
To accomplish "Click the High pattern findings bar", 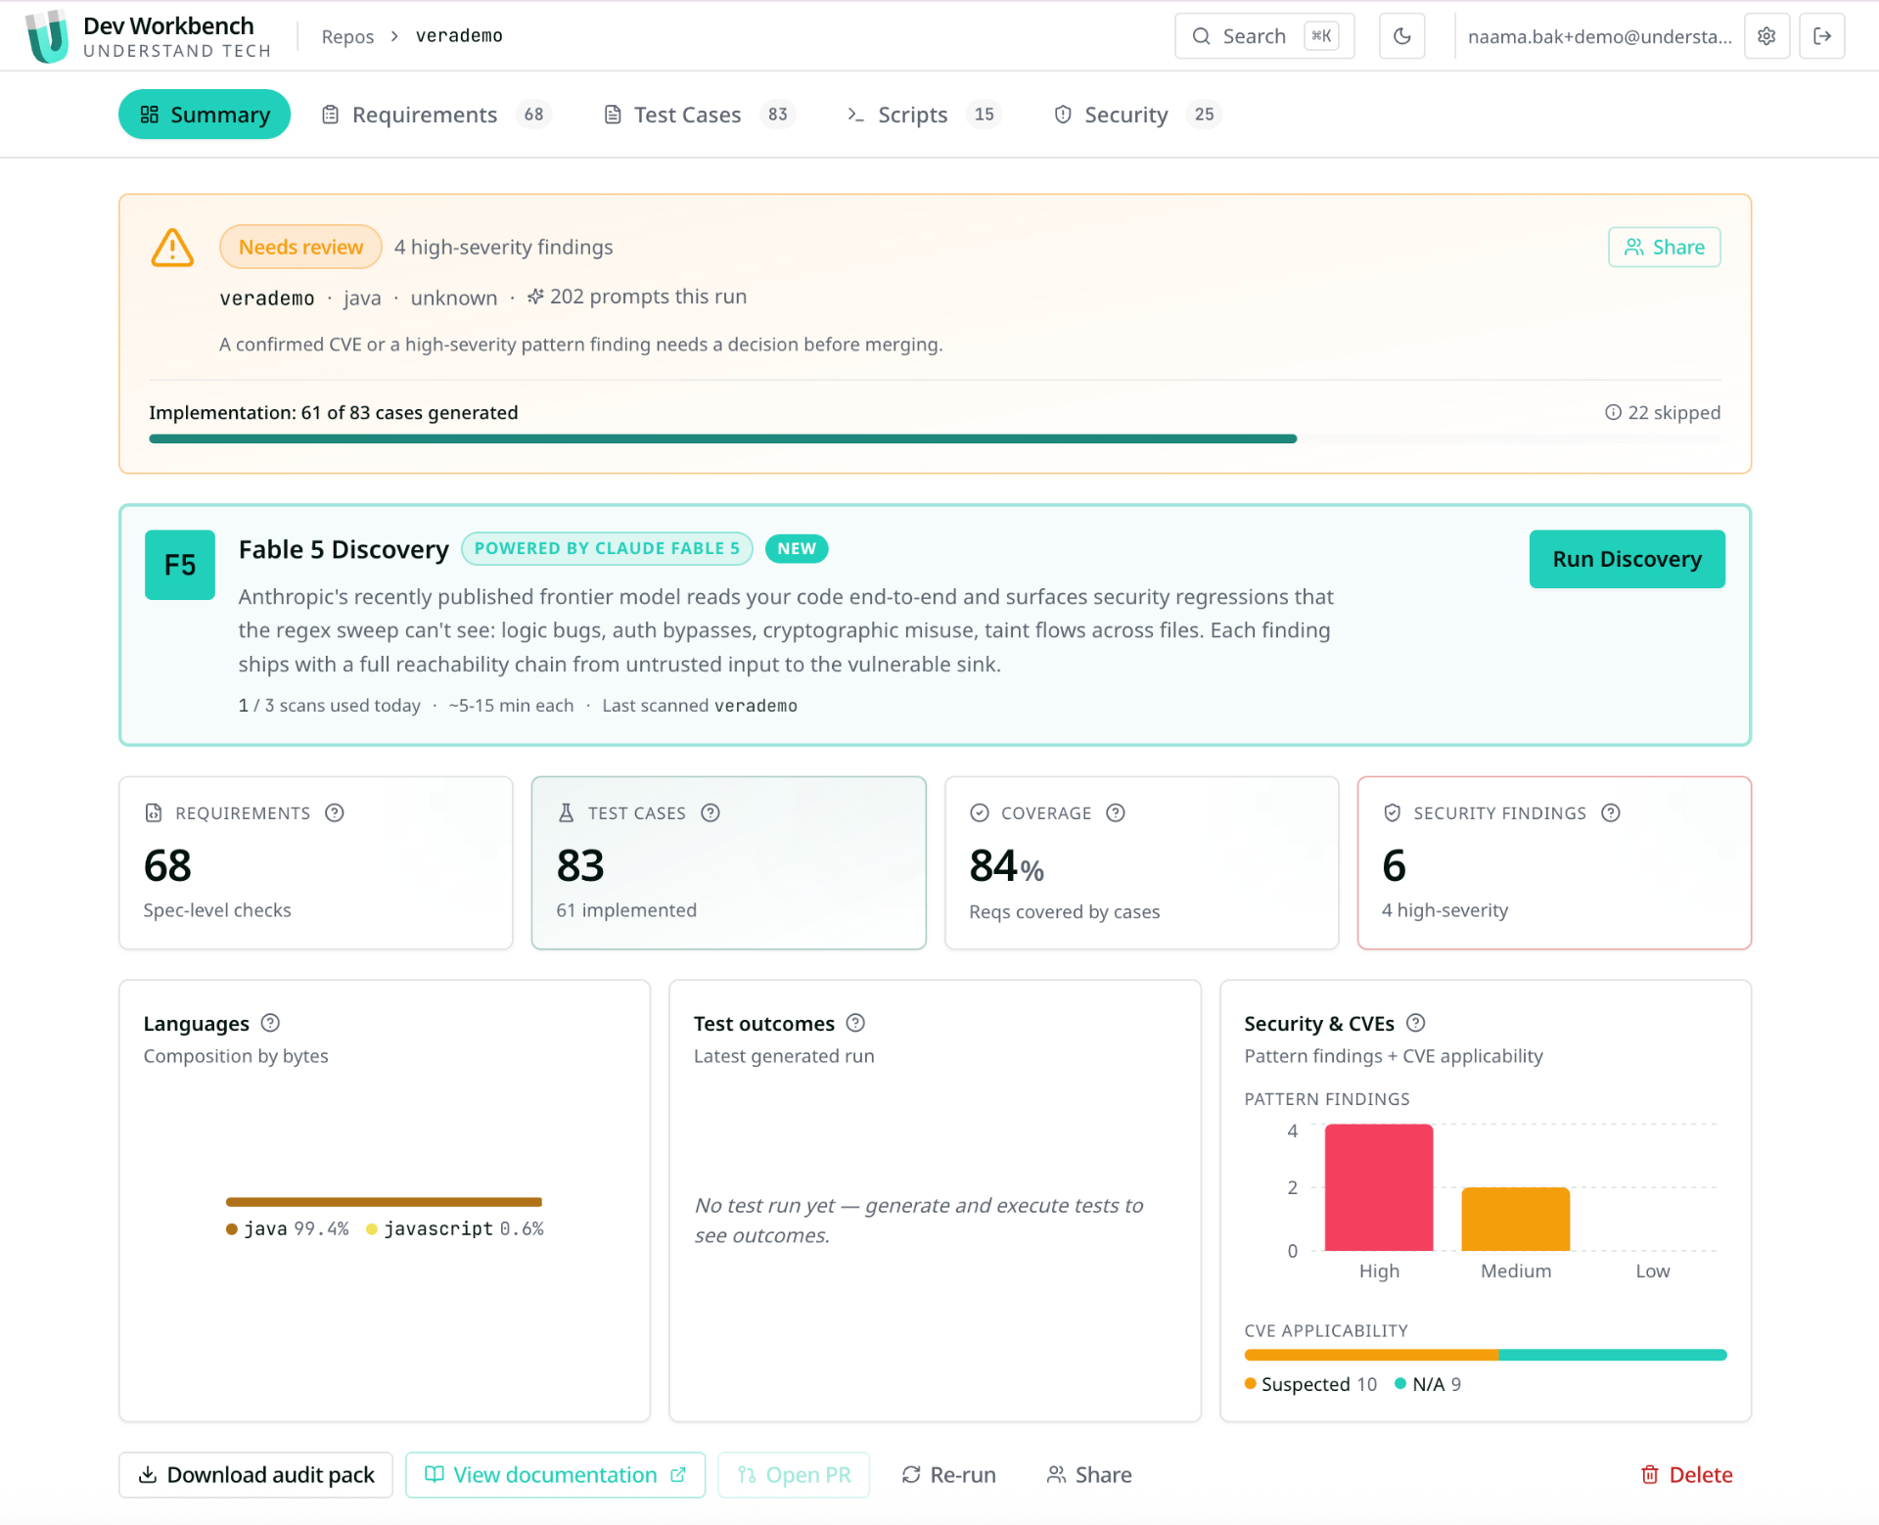I will click(x=1379, y=1187).
